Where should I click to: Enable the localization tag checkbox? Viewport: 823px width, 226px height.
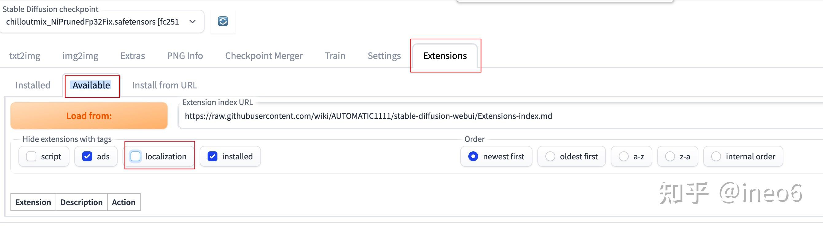(x=135, y=156)
